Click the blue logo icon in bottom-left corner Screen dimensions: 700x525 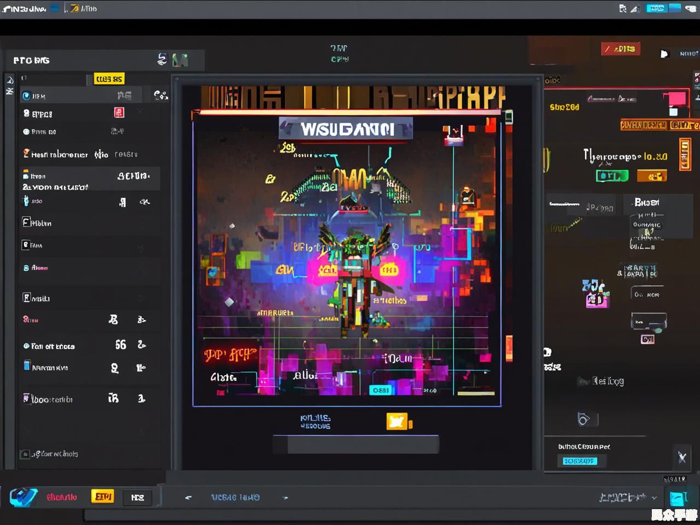pyautogui.click(x=24, y=497)
